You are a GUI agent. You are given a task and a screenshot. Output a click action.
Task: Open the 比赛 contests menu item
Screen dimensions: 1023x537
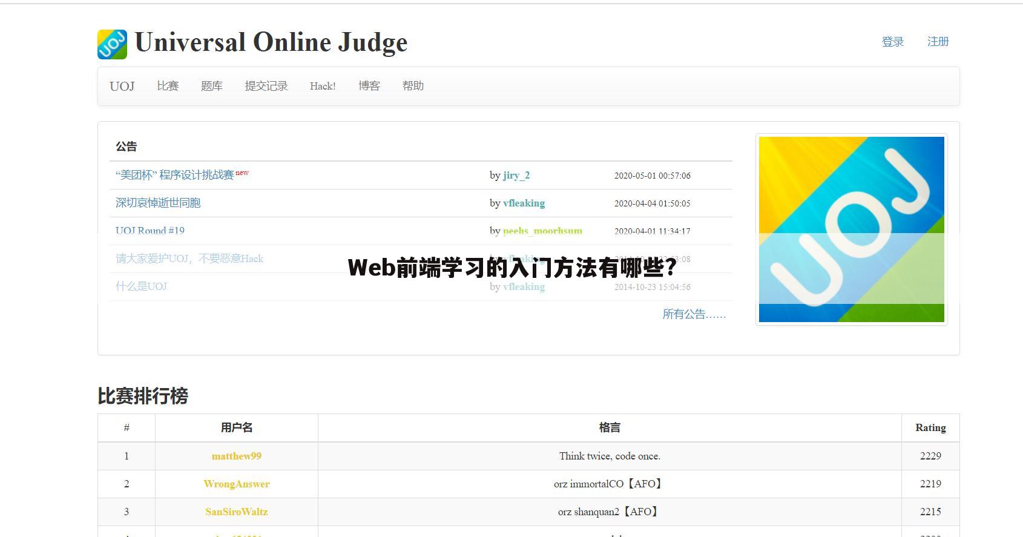tap(168, 86)
